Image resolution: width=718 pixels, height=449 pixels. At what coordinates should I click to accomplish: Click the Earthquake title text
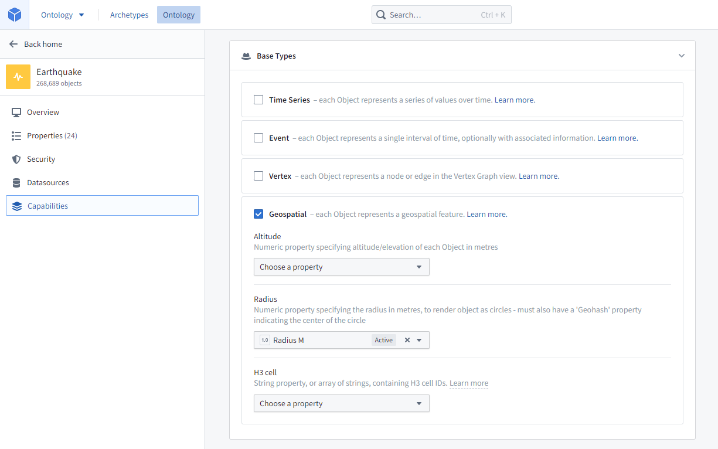[x=59, y=72]
